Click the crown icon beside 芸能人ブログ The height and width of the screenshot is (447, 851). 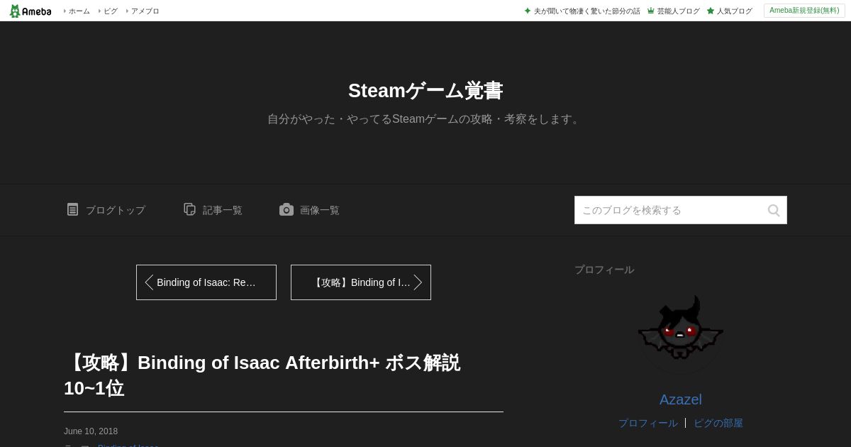[x=650, y=11]
